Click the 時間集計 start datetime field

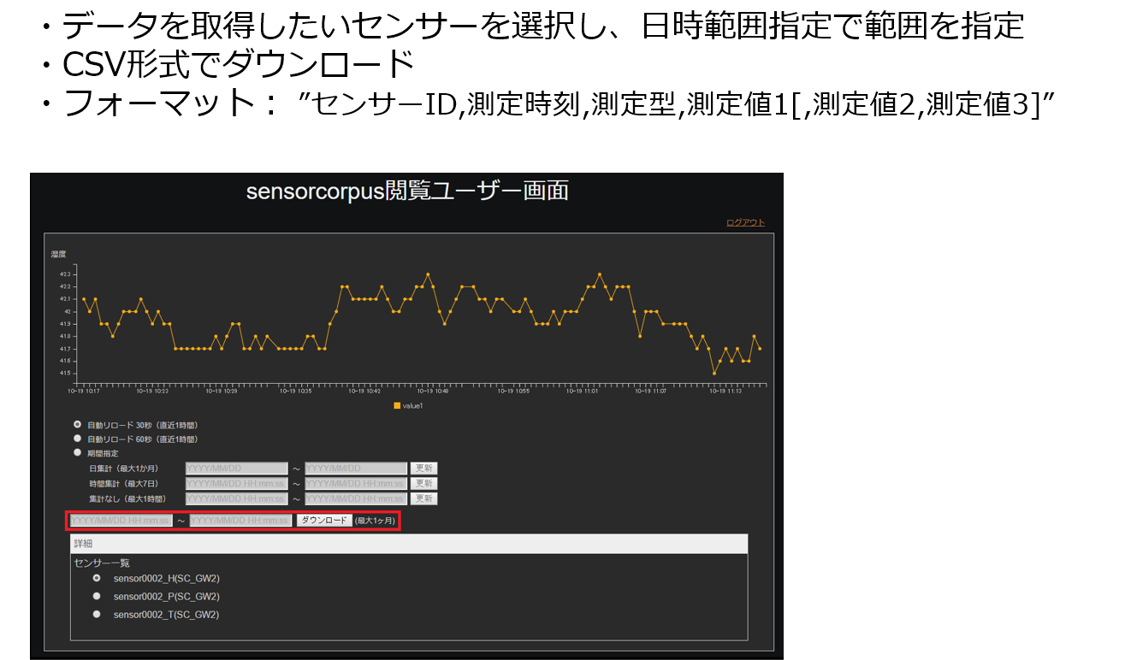point(237,483)
